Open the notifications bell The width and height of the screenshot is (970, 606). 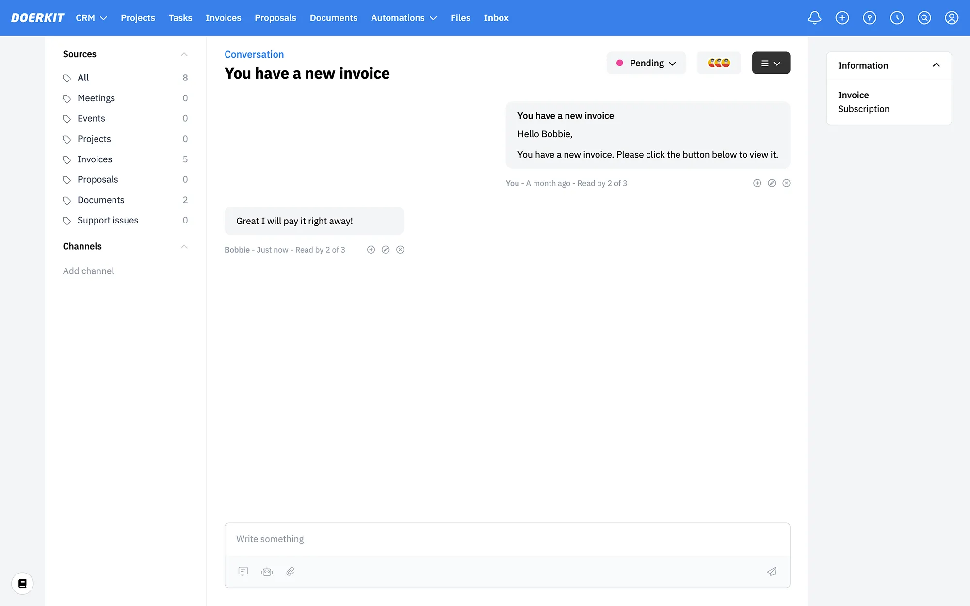(x=815, y=18)
